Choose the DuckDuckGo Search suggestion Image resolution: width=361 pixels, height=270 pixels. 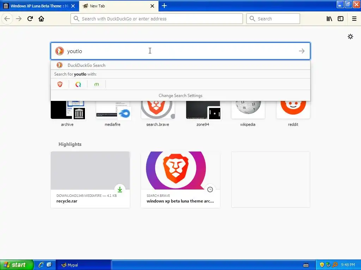click(180, 65)
